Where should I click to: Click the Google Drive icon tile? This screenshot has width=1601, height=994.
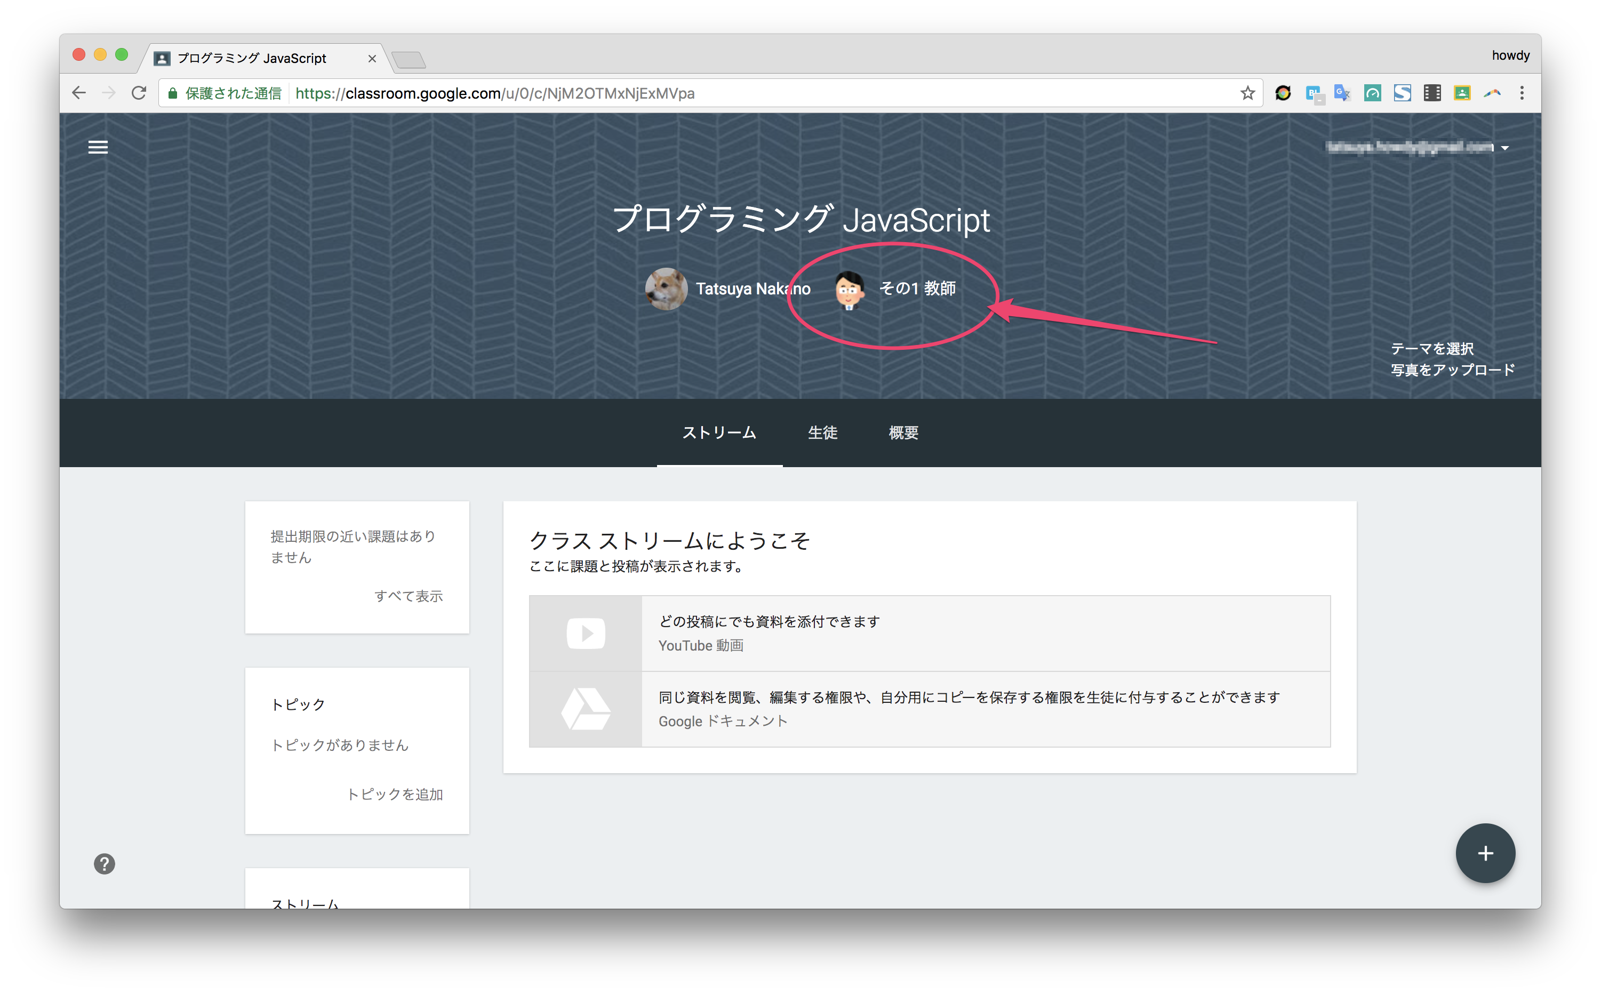(585, 709)
